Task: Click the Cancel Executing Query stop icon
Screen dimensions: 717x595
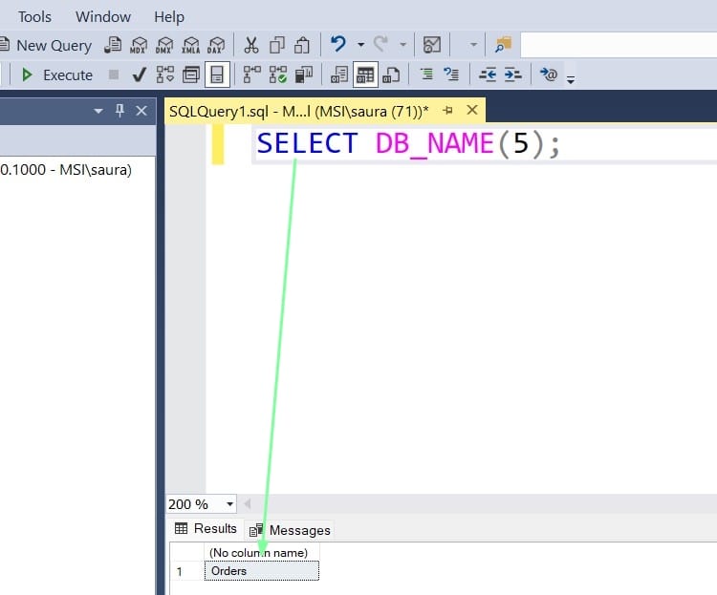Action: point(114,74)
